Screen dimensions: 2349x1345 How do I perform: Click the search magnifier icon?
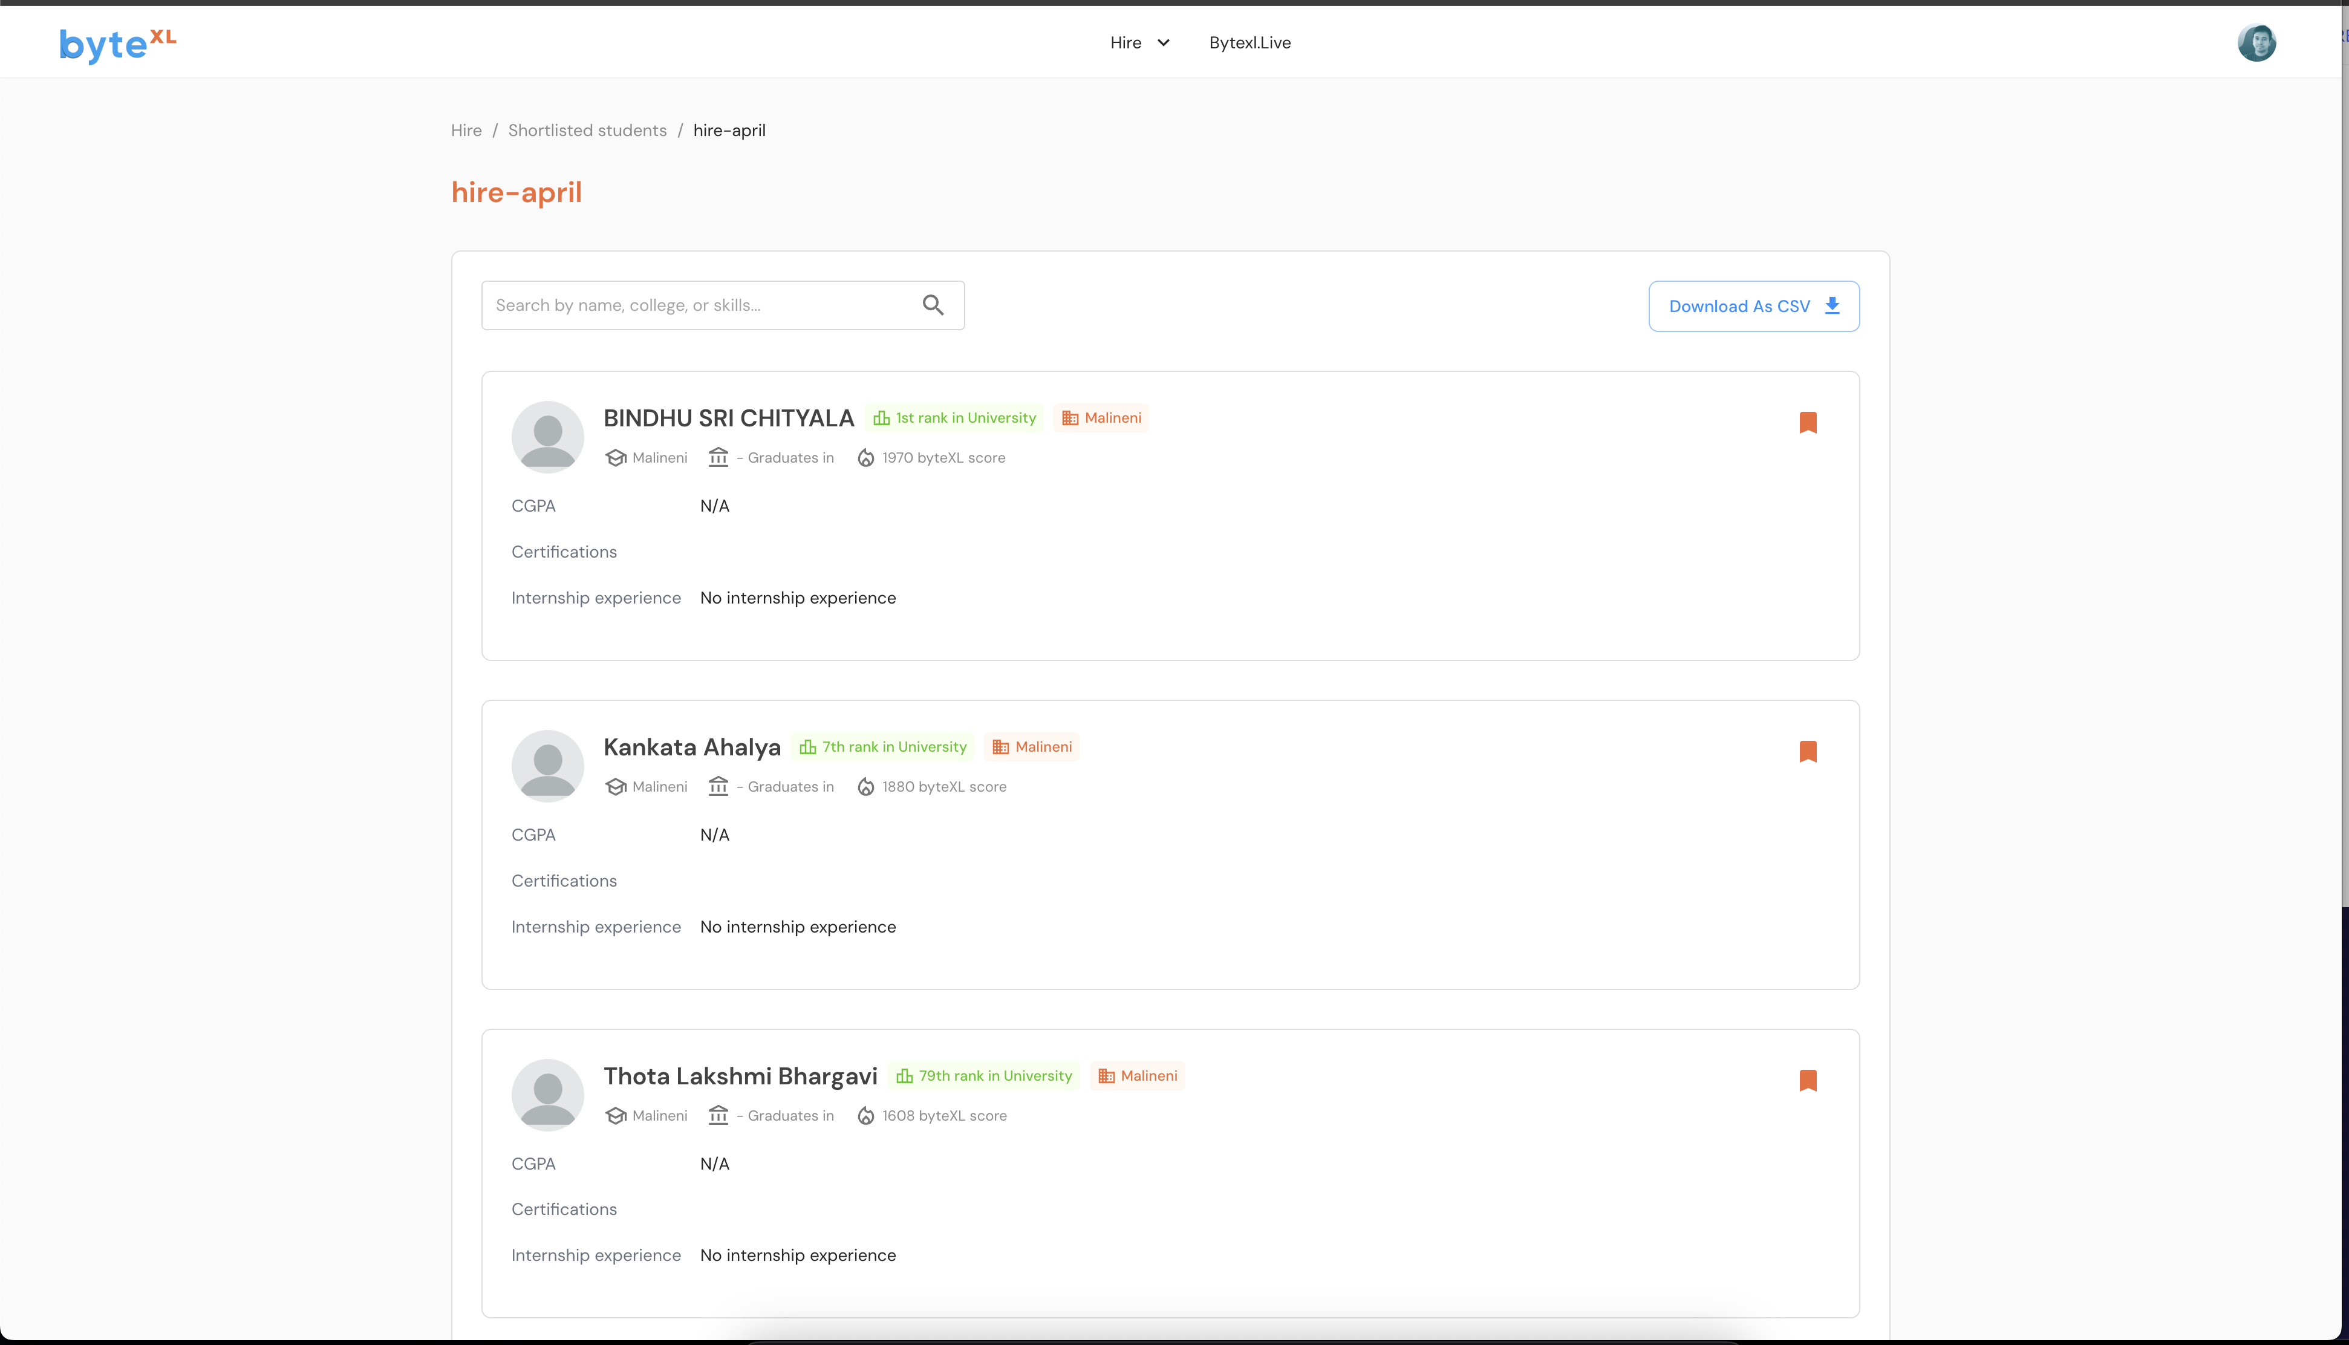point(933,305)
